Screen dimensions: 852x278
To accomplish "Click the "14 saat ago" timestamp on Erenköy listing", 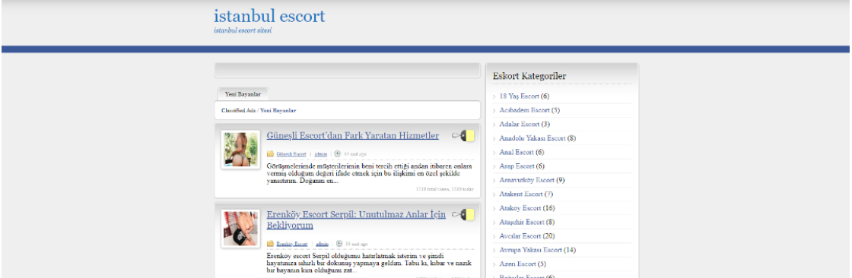I will pos(357,245).
